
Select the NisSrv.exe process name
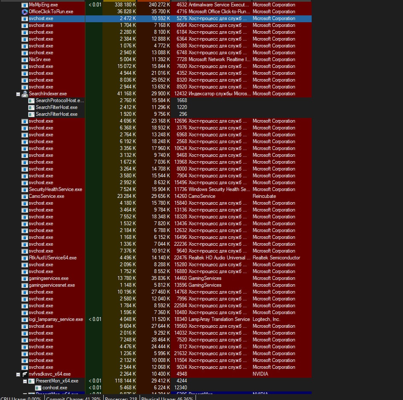40,59
